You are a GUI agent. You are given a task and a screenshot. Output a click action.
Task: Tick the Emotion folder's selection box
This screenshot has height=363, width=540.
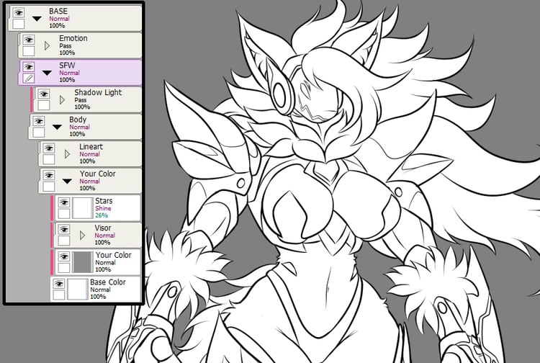(29, 51)
